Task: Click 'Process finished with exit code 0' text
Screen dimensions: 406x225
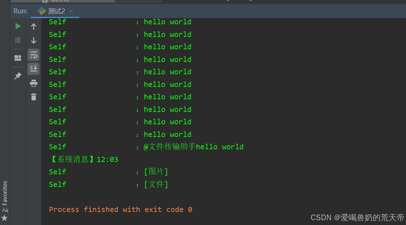Action: (x=121, y=209)
